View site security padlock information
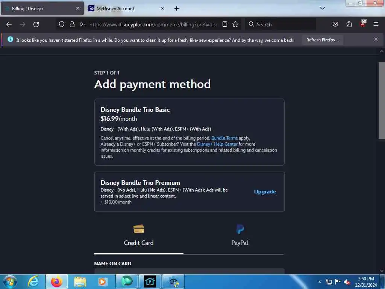The image size is (385, 289). pyautogui.click(x=72, y=24)
